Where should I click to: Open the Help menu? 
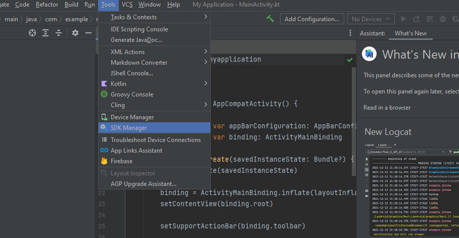[173, 5]
